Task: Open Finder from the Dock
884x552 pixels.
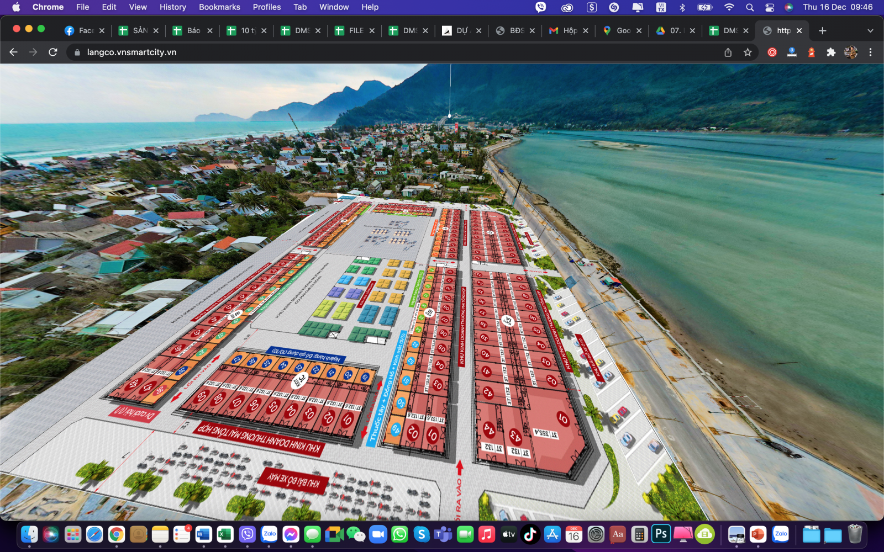Action: pyautogui.click(x=29, y=534)
